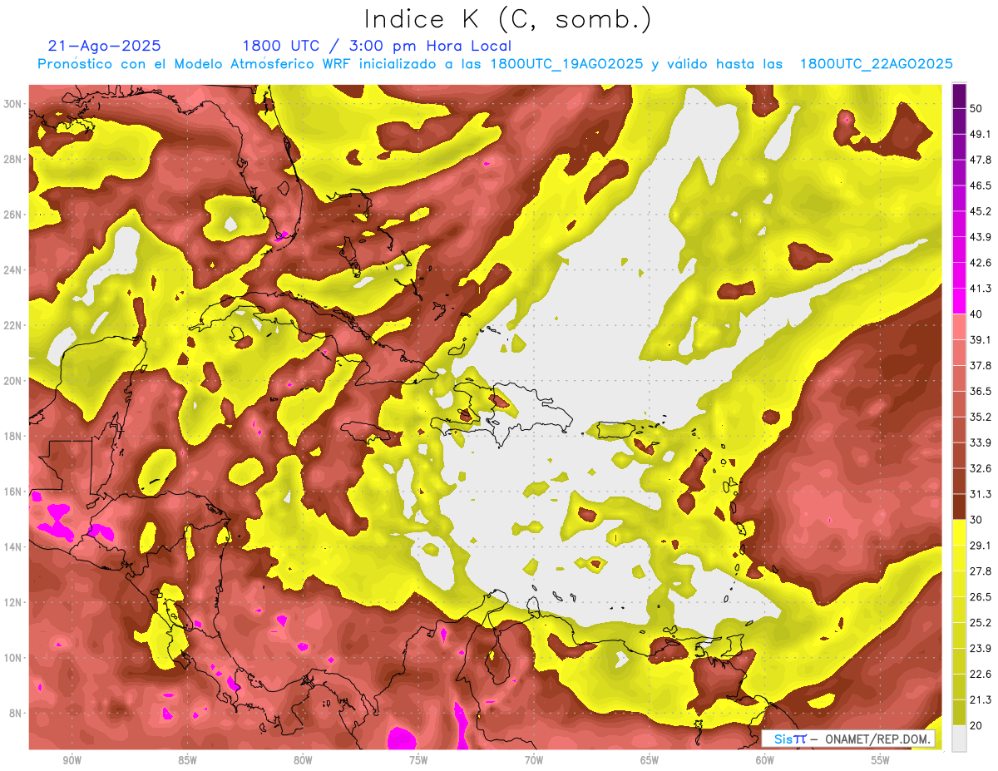Click the '22N' latitude label
The image size is (998, 771).
pyautogui.click(x=12, y=325)
